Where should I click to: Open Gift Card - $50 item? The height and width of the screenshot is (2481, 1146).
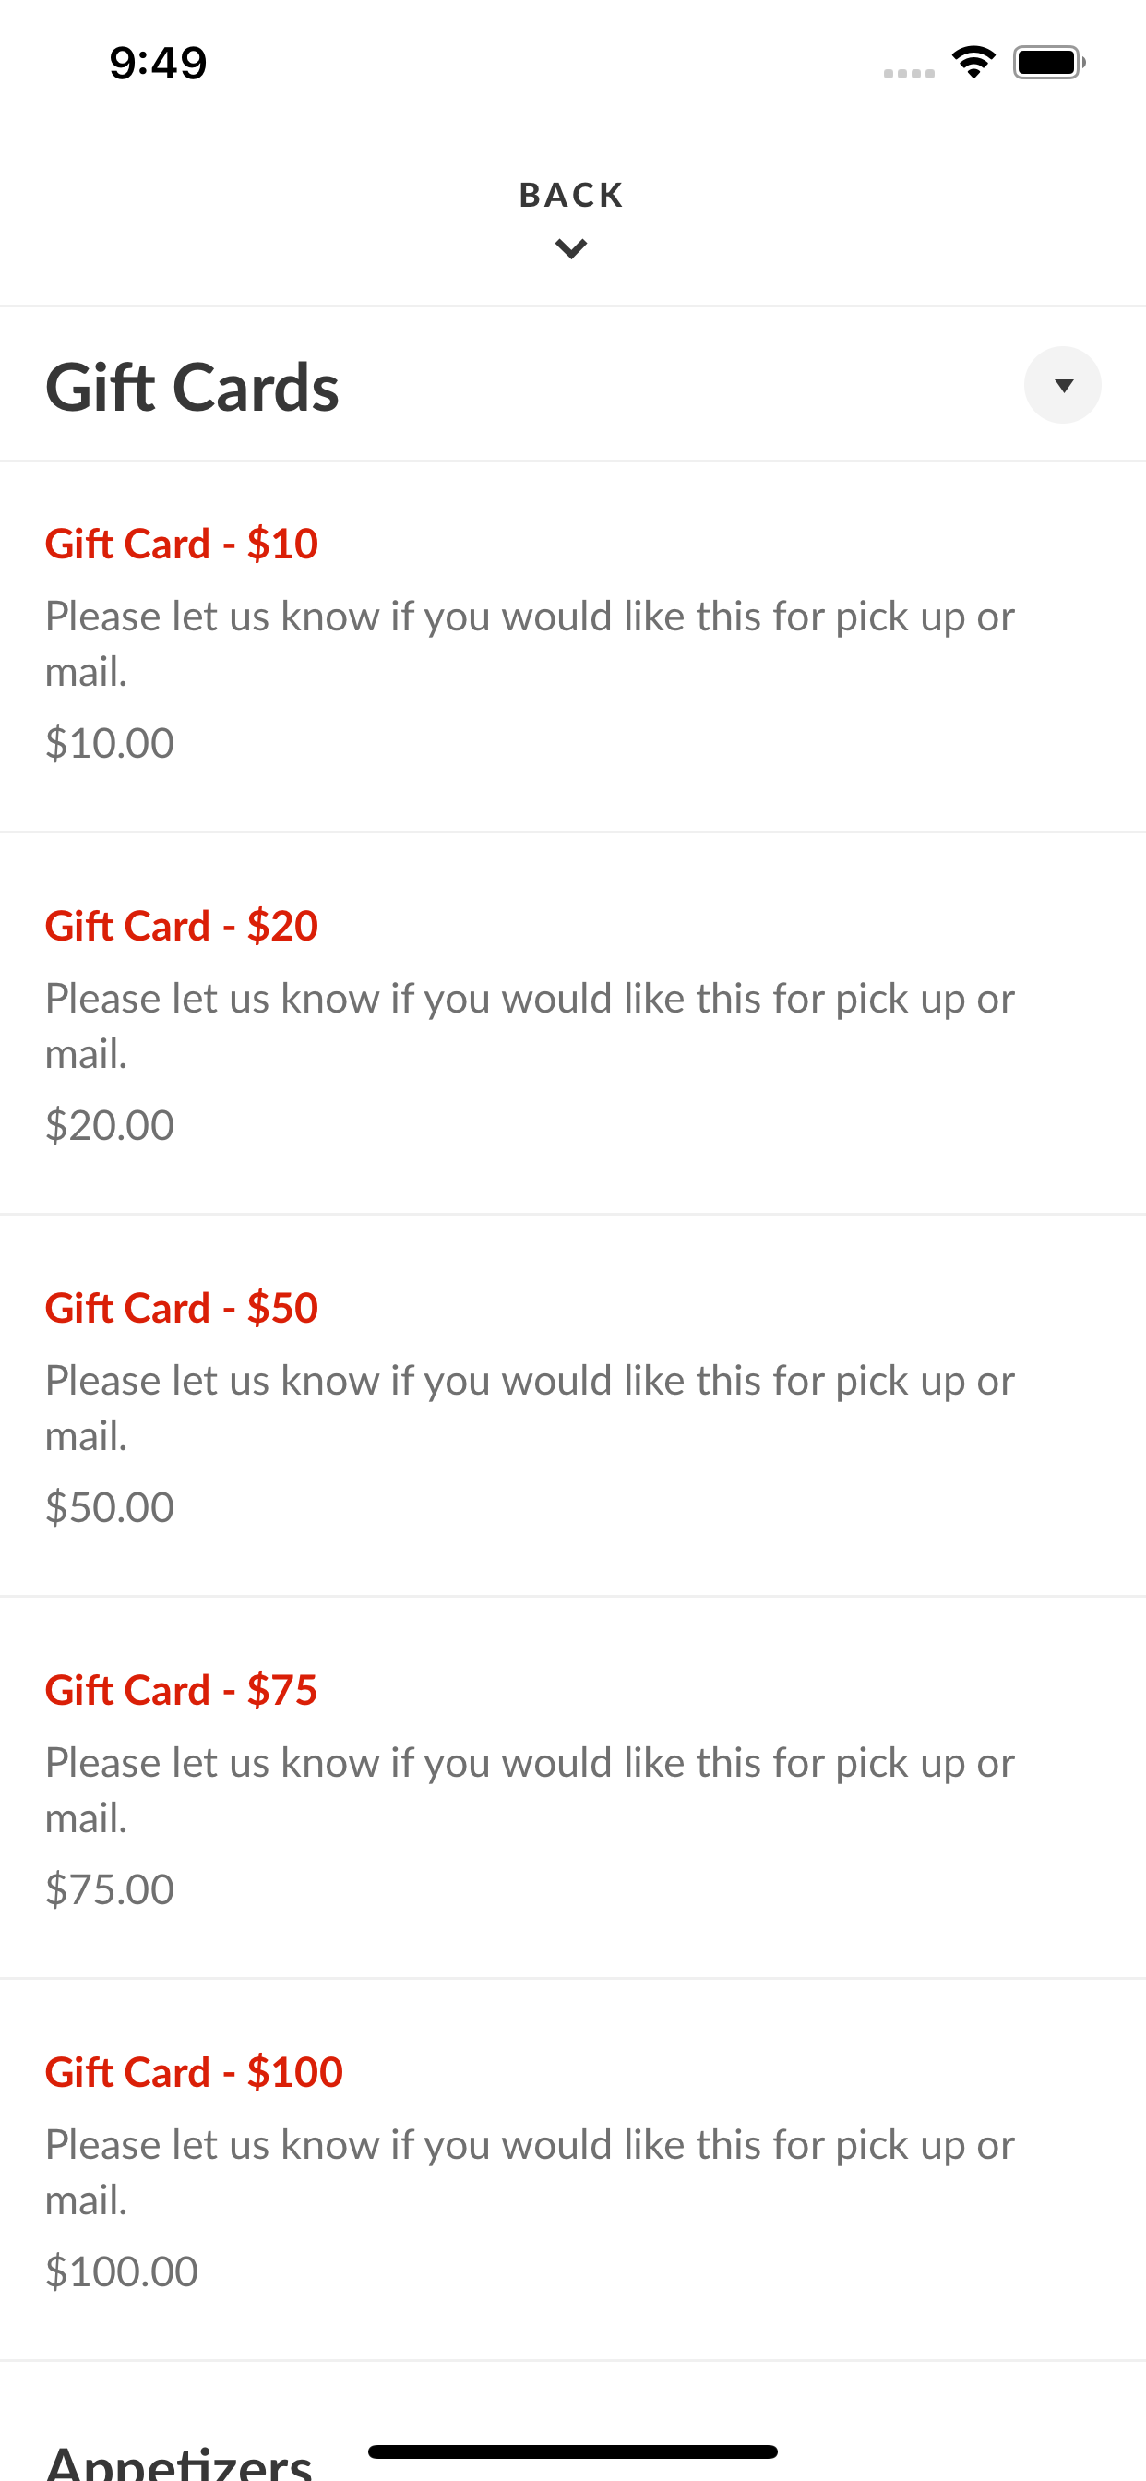[573, 1406]
